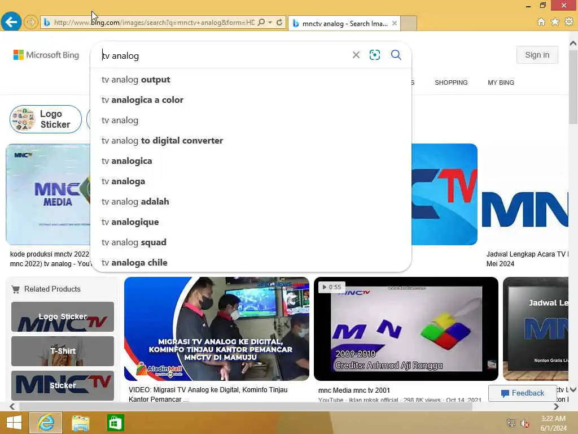Open the taskbar clock and date
Screen dimensions: 578x434
tap(553, 423)
